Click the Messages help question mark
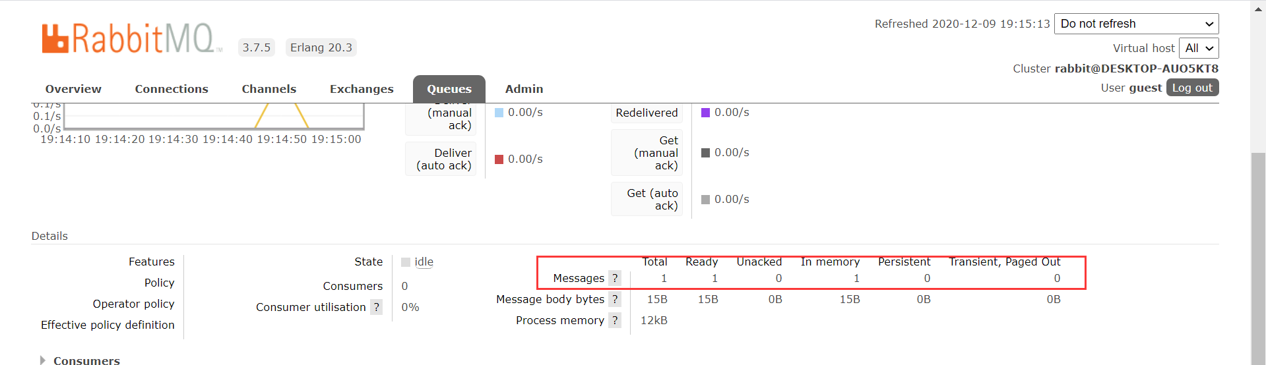This screenshot has width=1266, height=365. coord(615,278)
